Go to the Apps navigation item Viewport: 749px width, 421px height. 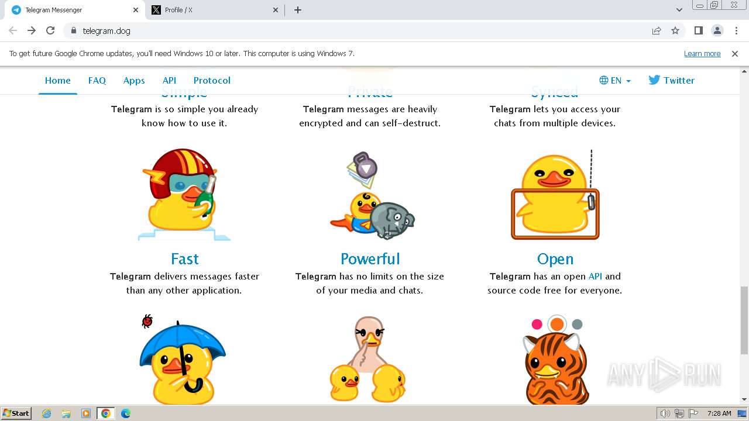[x=134, y=81]
